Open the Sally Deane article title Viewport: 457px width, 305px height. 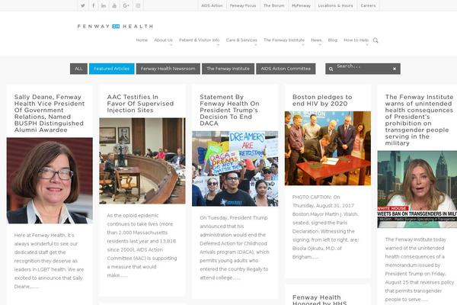pos(50,114)
